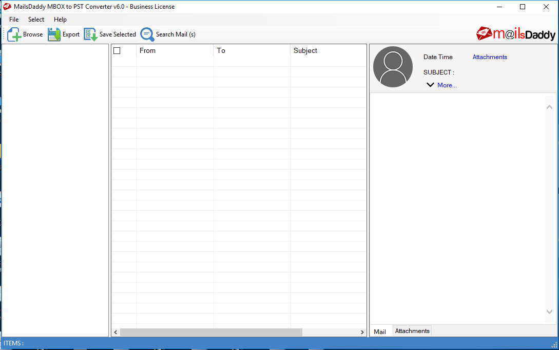This screenshot has height=350, width=559.
Task: Switch to the Mail tab
Action: (x=380, y=331)
